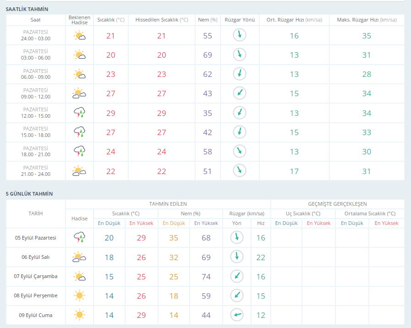
Task: Click the 07 Eylül Çarşamba date cell
Action: point(36,277)
